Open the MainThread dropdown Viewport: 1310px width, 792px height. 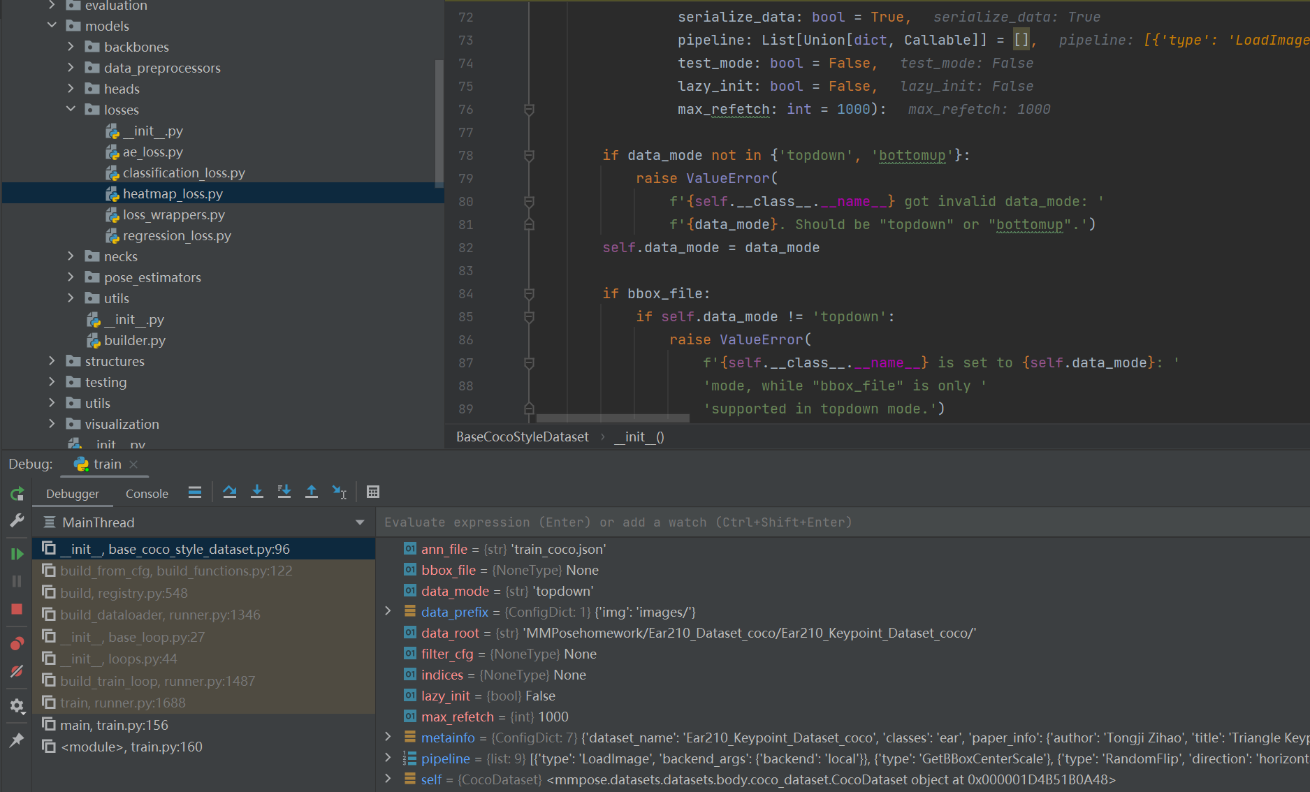[360, 522]
